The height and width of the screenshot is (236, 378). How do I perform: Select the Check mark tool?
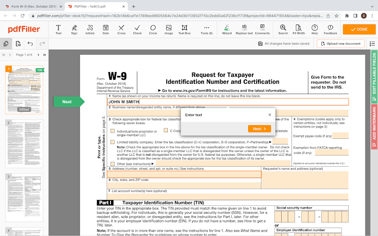click(x=137, y=29)
